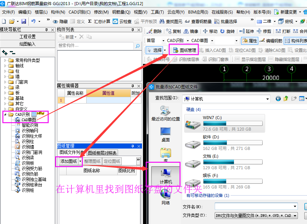Select the 延伸 extend tool
The height and width of the screenshot is (224, 307).
click(246, 31)
